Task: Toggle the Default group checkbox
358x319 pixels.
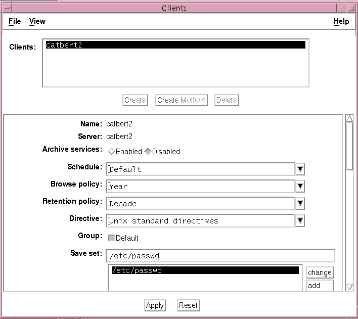Action: pyautogui.click(x=112, y=238)
